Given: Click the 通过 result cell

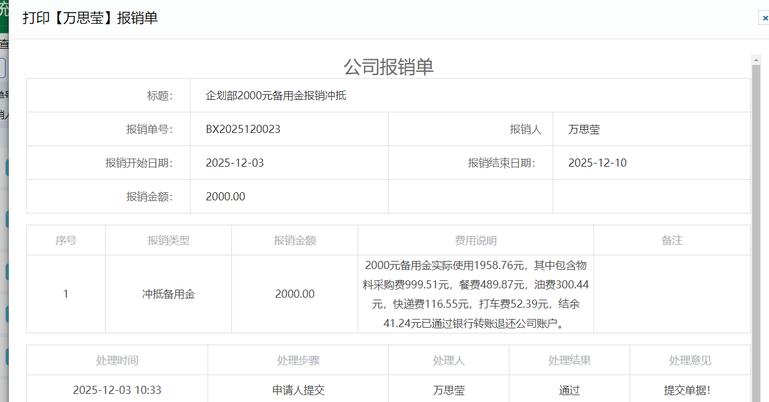Looking at the screenshot, I should 569,390.
